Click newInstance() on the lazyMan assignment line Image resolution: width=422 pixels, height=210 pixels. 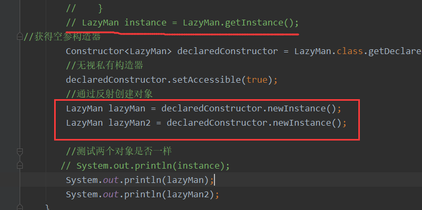[x=301, y=109]
